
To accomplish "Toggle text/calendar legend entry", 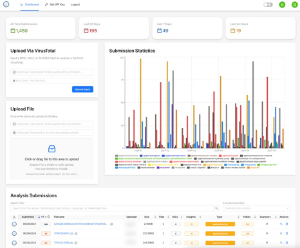I will click(x=146, y=168).
